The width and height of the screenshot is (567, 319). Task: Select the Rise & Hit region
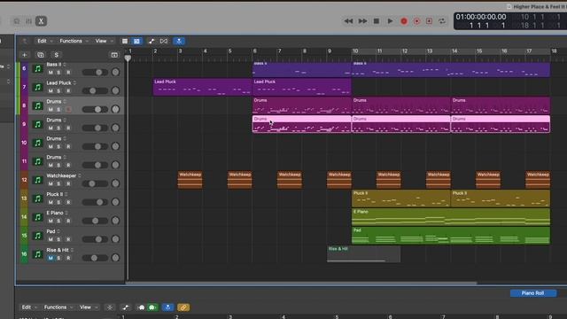(x=363, y=254)
